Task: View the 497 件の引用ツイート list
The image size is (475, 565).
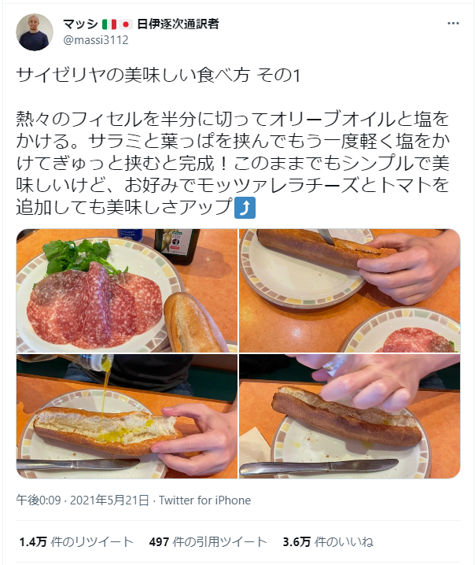Action: coord(208,542)
